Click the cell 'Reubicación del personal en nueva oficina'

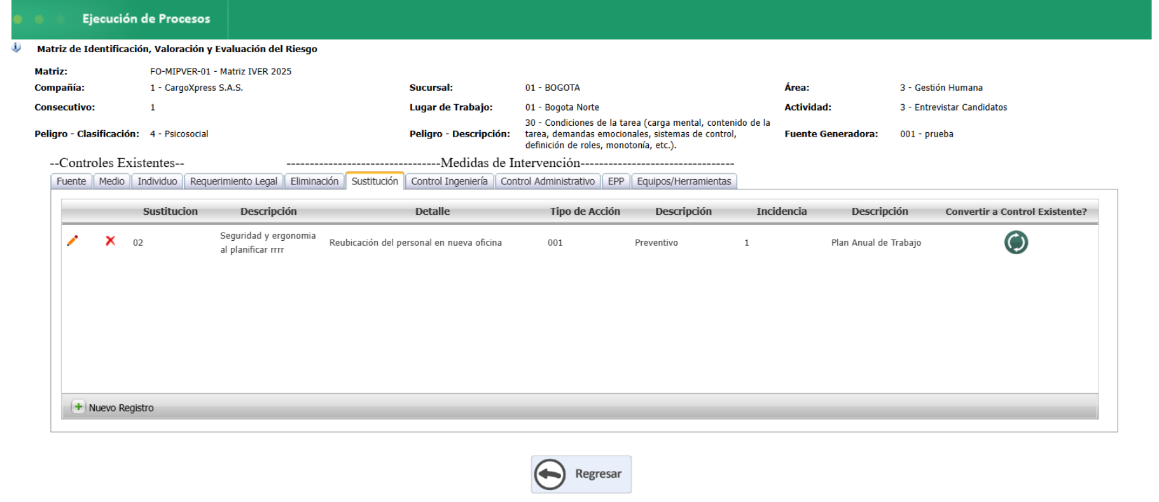415,243
